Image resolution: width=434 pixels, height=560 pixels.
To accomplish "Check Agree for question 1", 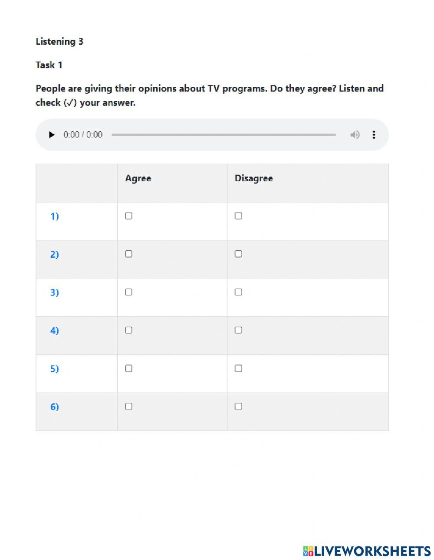I will [x=128, y=216].
